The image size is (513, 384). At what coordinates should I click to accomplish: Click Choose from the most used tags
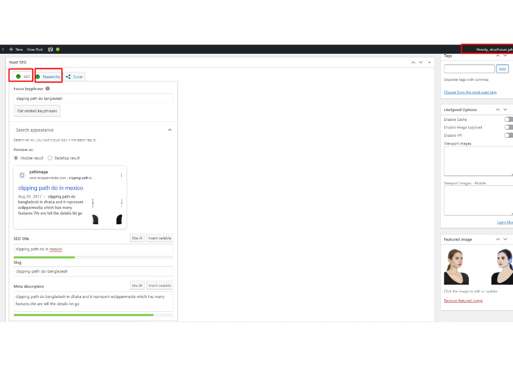tap(470, 92)
